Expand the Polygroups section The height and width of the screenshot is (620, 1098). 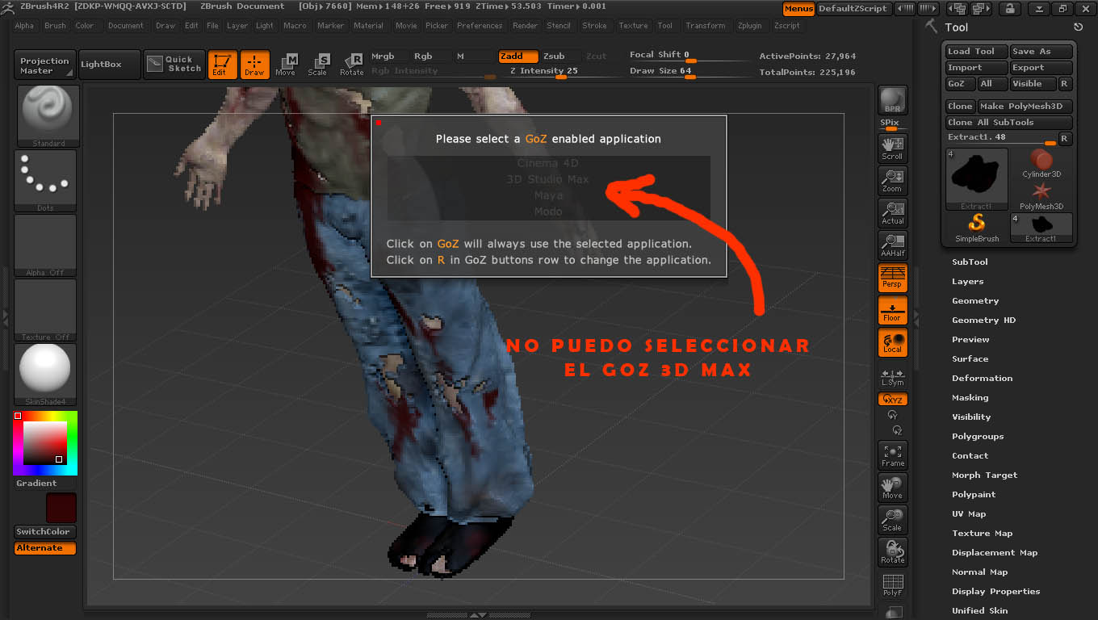[978, 436]
